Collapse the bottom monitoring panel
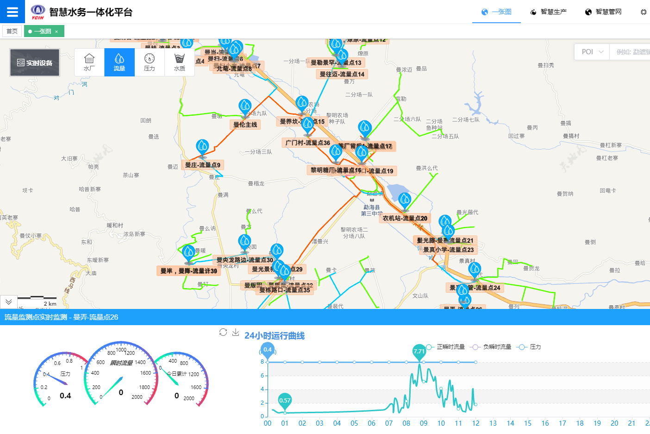 pos(9,302)
